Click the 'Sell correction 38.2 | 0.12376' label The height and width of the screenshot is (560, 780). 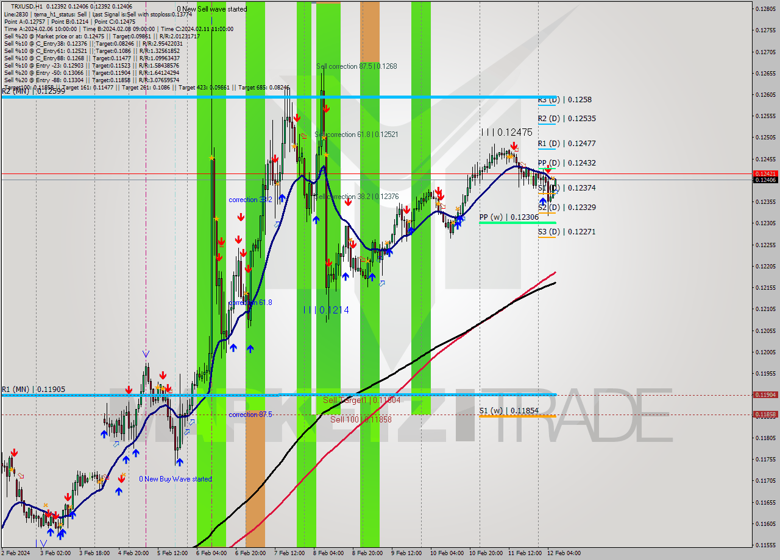click(x=356, y=197)
